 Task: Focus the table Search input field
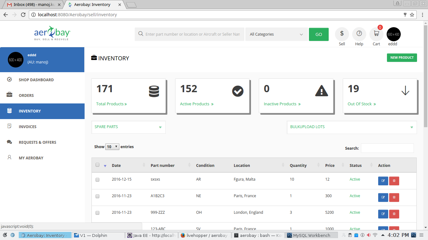pyautogui.click(x=387, y=148)
